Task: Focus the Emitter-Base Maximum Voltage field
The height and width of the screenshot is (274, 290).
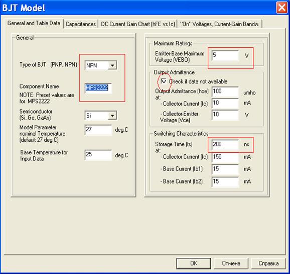Action: pyautogui.click(x=225, y=55)
